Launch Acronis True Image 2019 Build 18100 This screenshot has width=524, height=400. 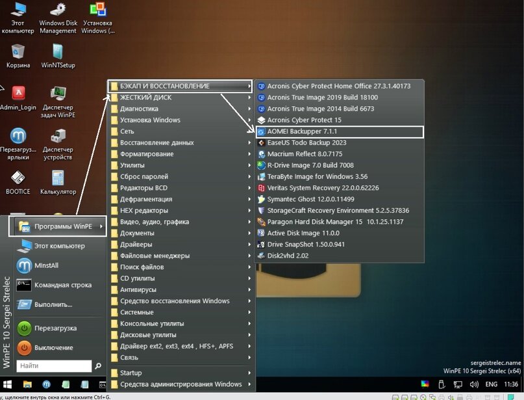[x=340, y=98]
